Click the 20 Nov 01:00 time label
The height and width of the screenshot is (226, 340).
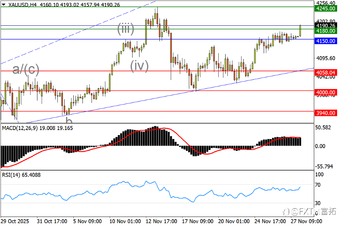click(234, 221)
